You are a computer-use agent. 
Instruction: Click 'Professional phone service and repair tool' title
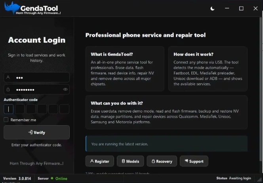145,35
